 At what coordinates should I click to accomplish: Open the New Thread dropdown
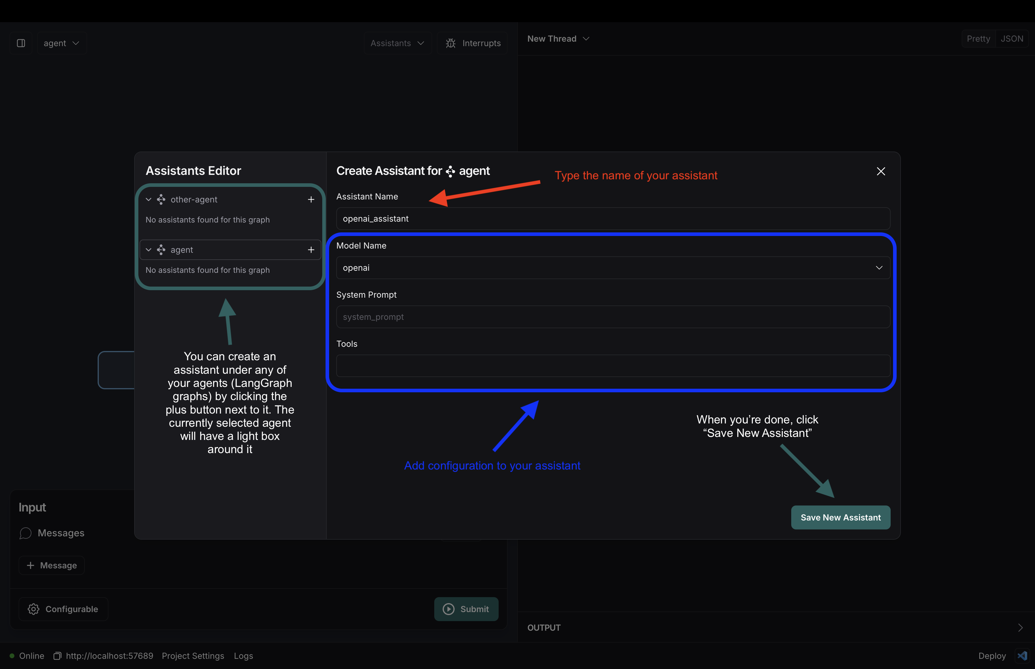click(x=558, y=39)
